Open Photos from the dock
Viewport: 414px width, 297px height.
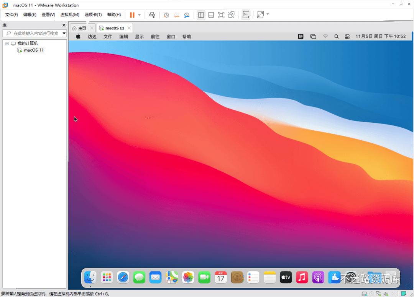pos(188,277)
